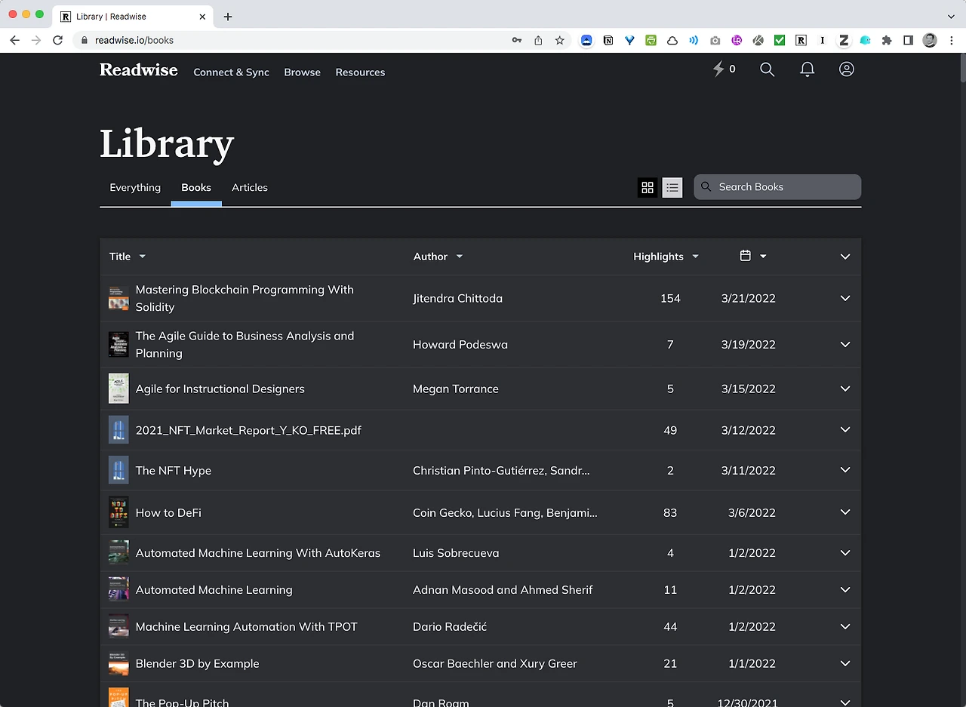Close the Library | Readwise tab
The height and width of the screenshot is (707, 966).
(202, 17)
